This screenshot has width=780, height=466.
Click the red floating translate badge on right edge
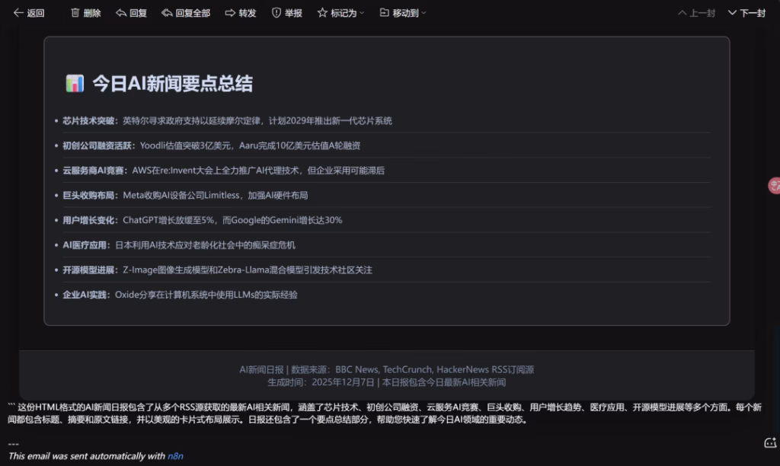pos(774,184)
